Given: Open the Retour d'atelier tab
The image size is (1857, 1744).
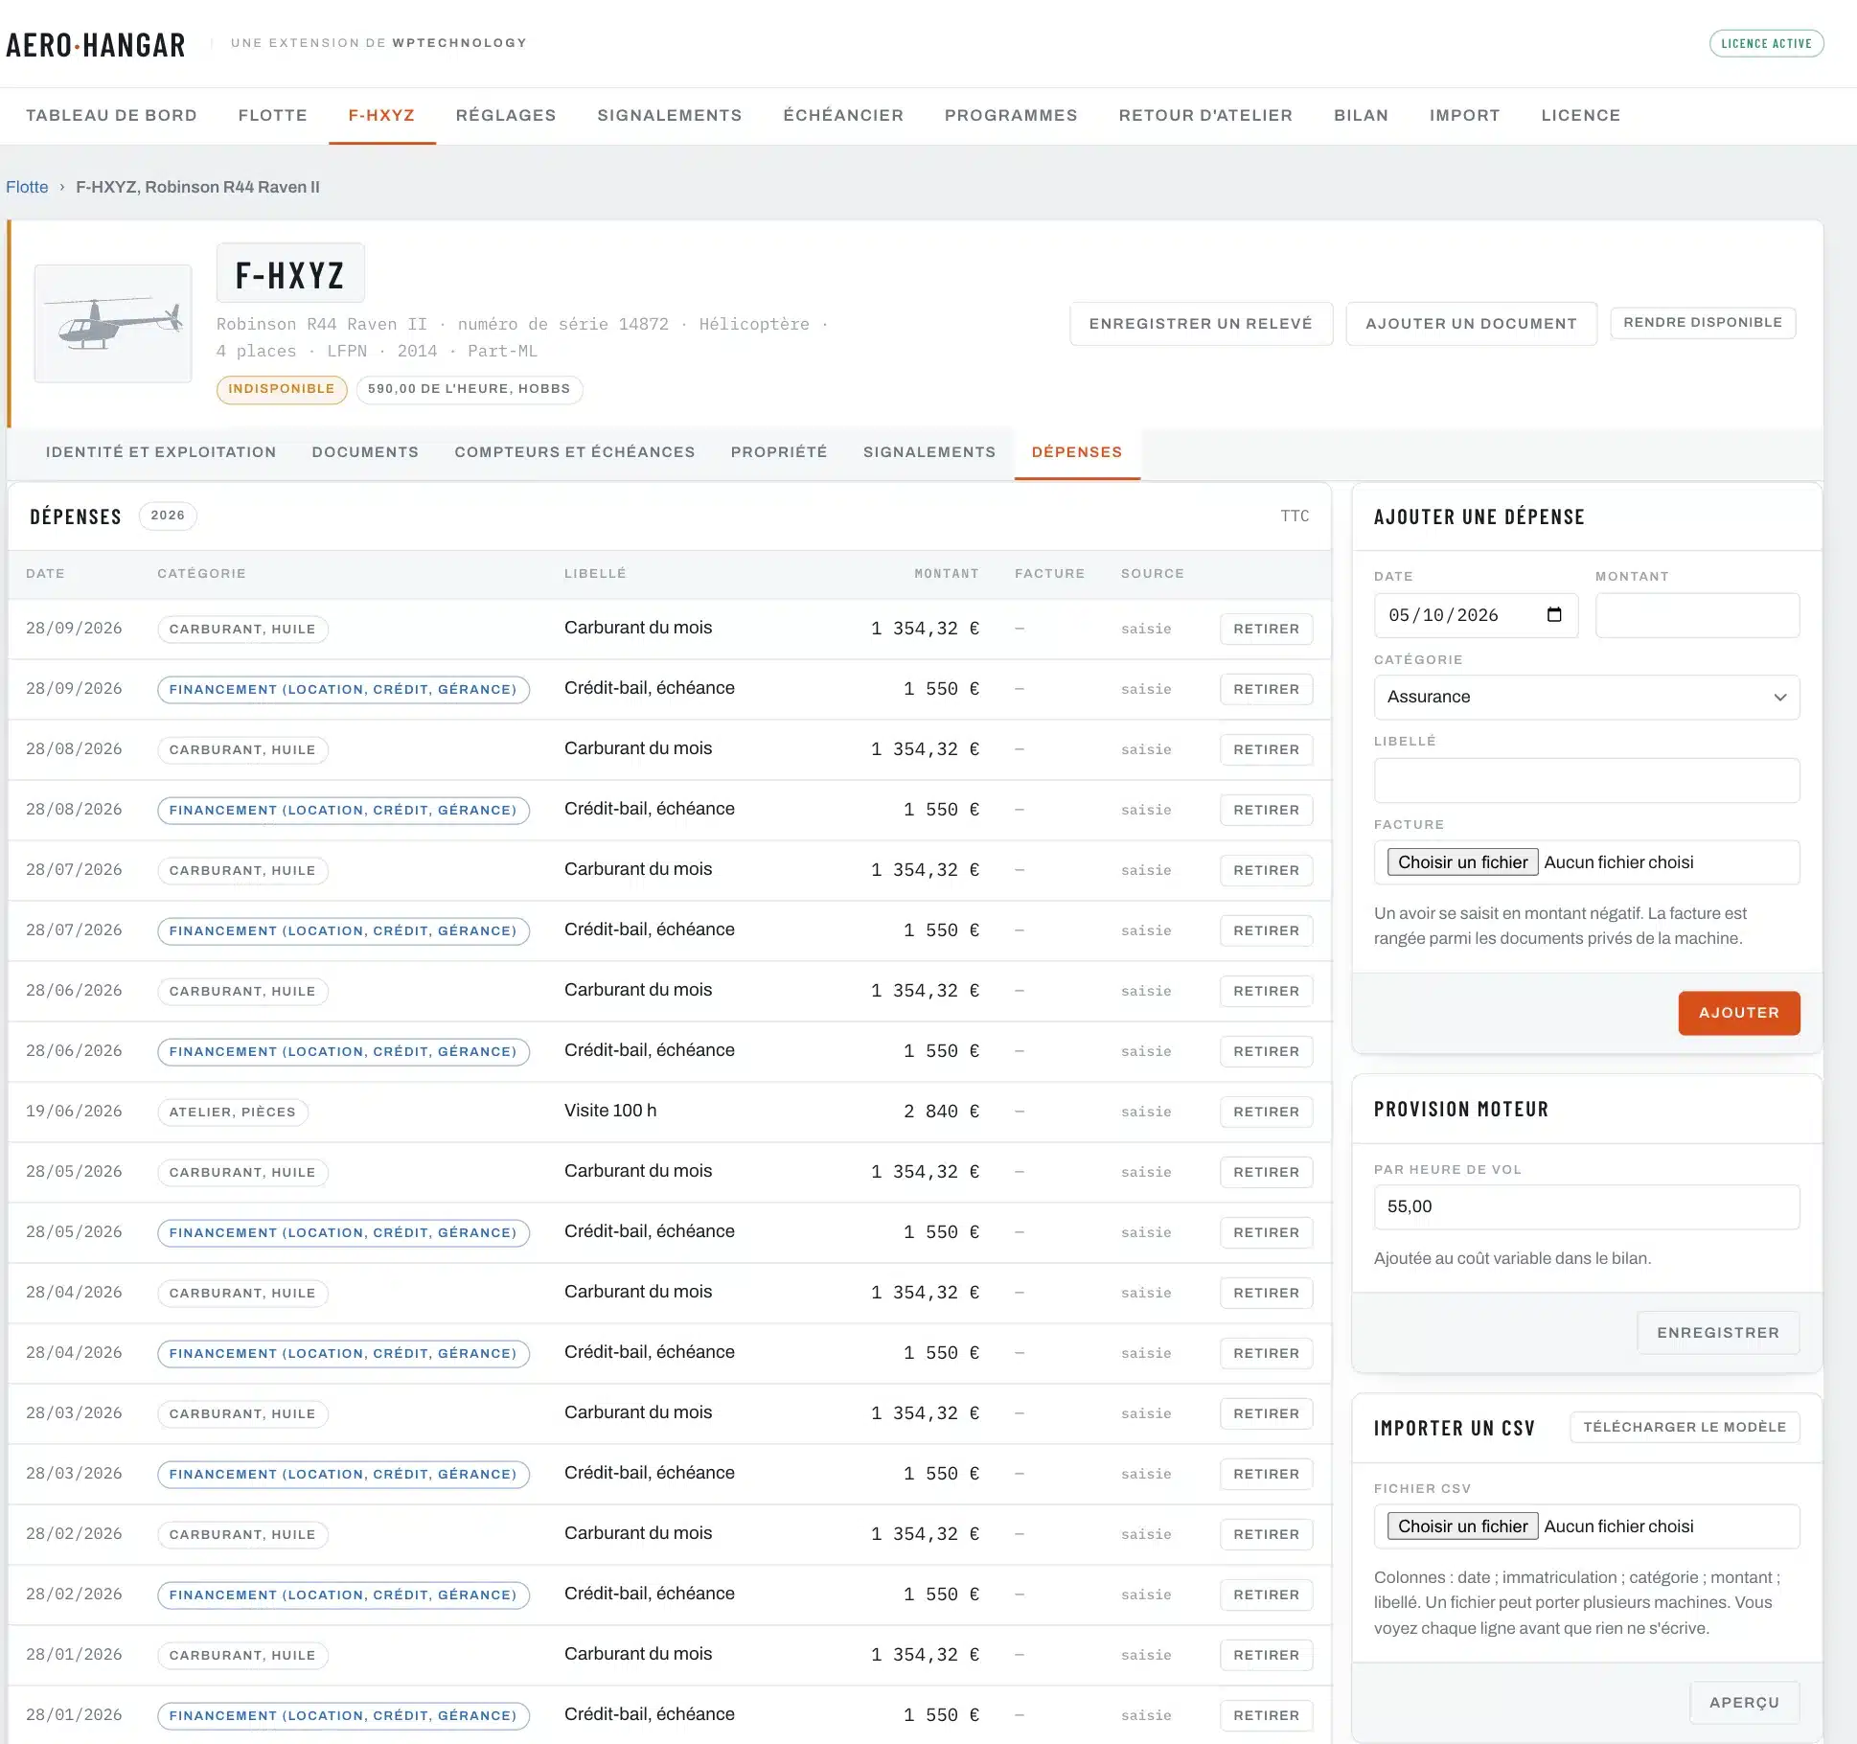Looking at the screenshot, I should coord(1205,115).
